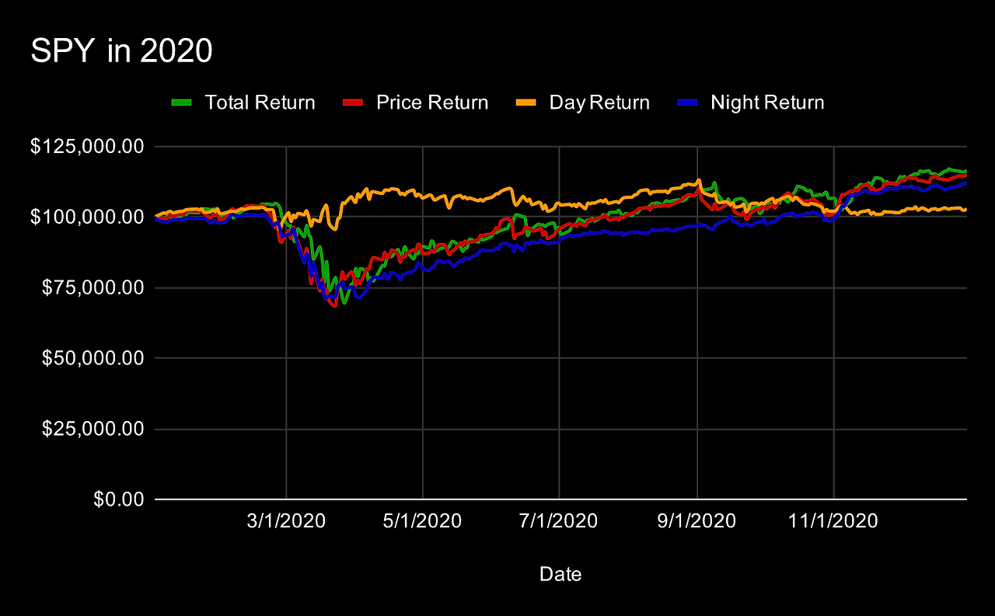Click the red Price Return legend swatch

[x=352, y=103]
